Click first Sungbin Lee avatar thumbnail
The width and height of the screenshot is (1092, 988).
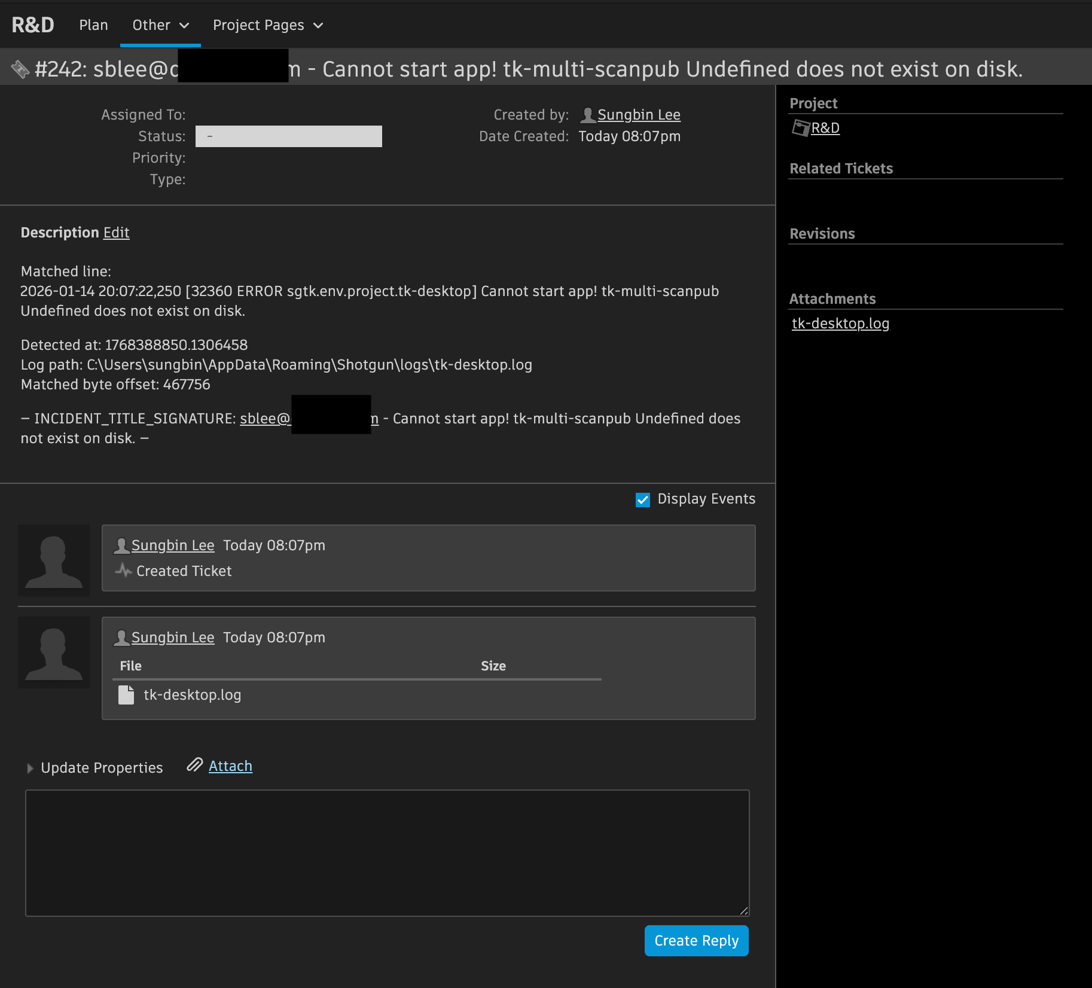click(54, 560)
